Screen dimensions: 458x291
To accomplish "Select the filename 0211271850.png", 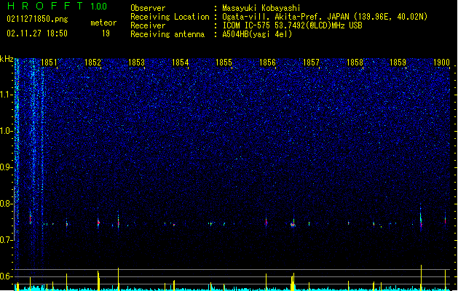I will click(37, 19).
